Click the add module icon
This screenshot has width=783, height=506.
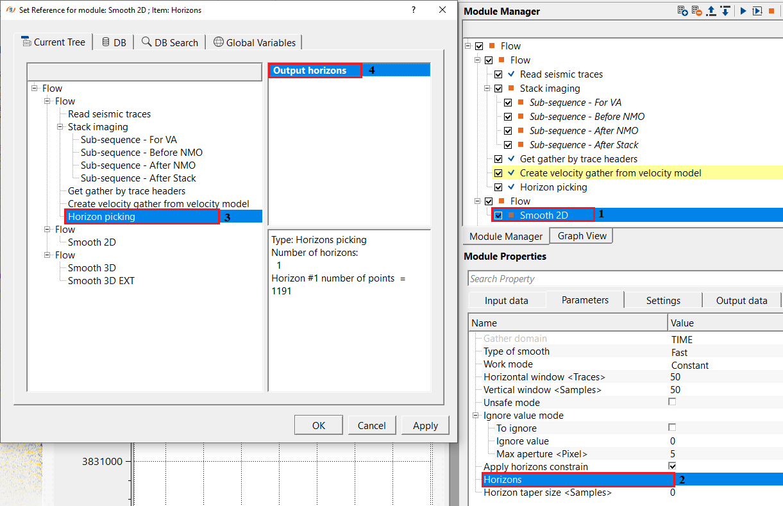[683, 11]
